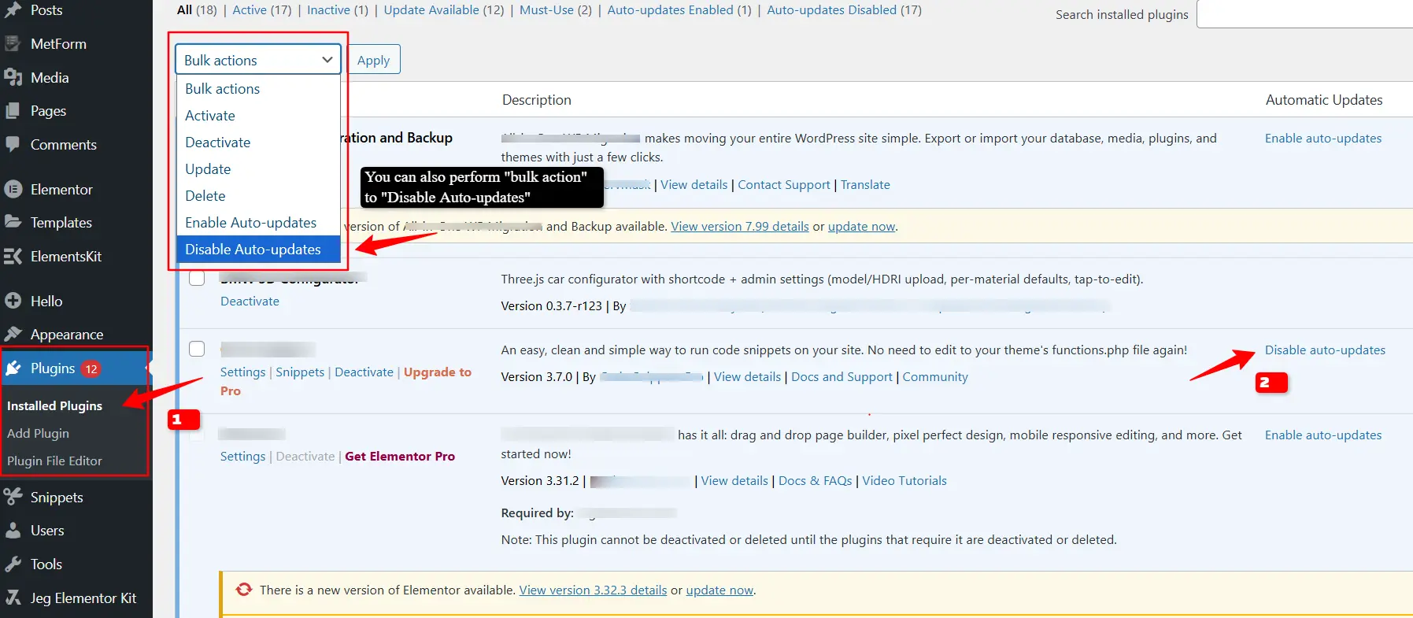The image size is (1413, 618).
Task: Choose Disable Auto-updates bulk option
Action: 258,250
